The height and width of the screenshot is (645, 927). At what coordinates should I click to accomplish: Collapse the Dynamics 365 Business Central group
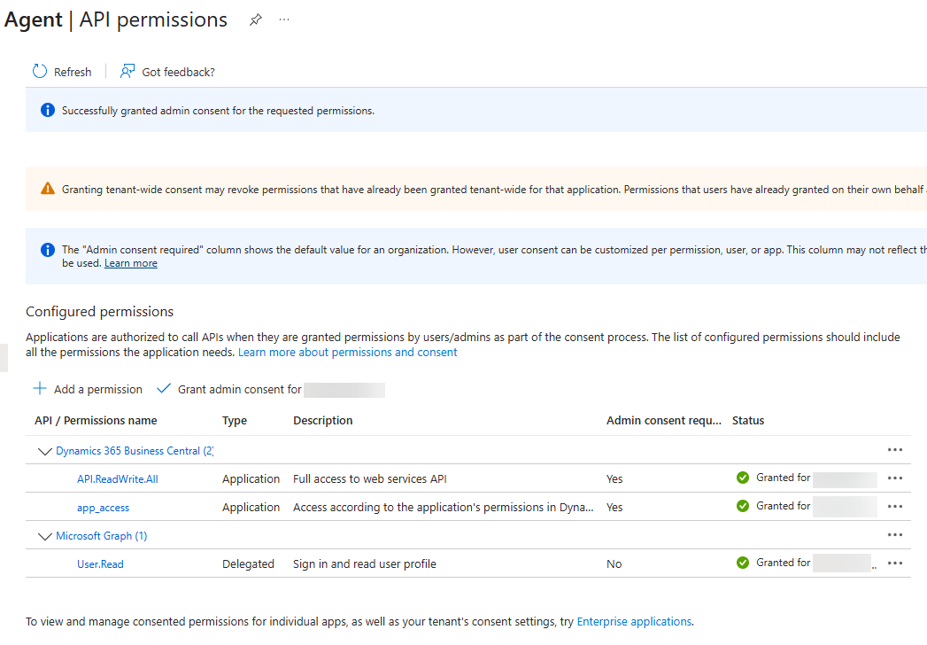pos(45,451)
